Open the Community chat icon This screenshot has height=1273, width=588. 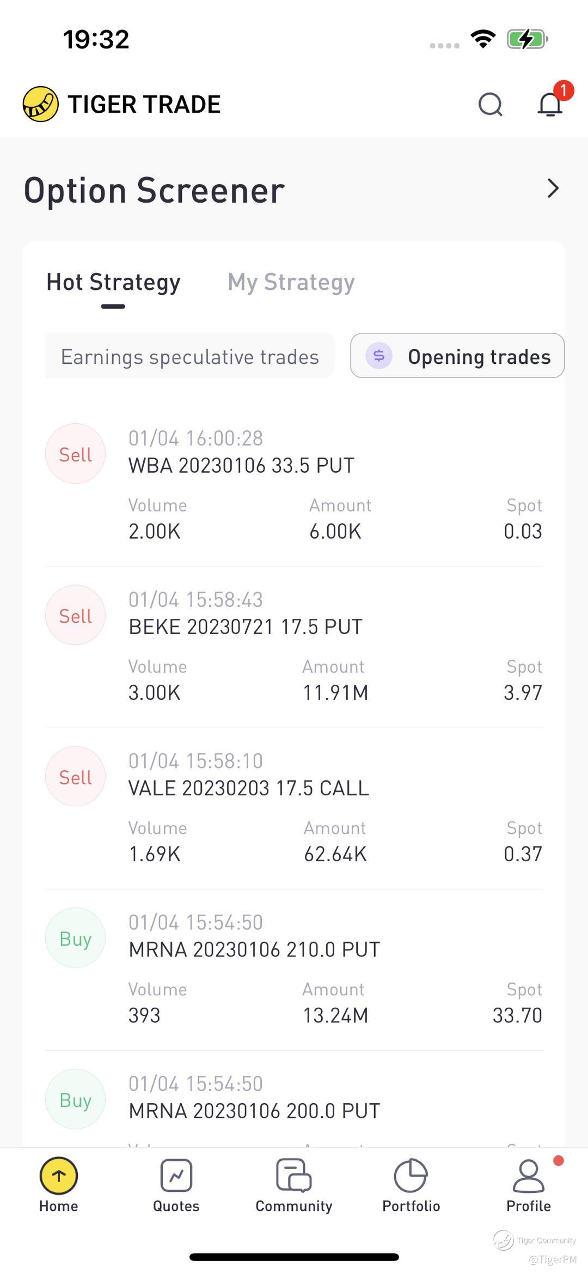(x=293, y=1175)
